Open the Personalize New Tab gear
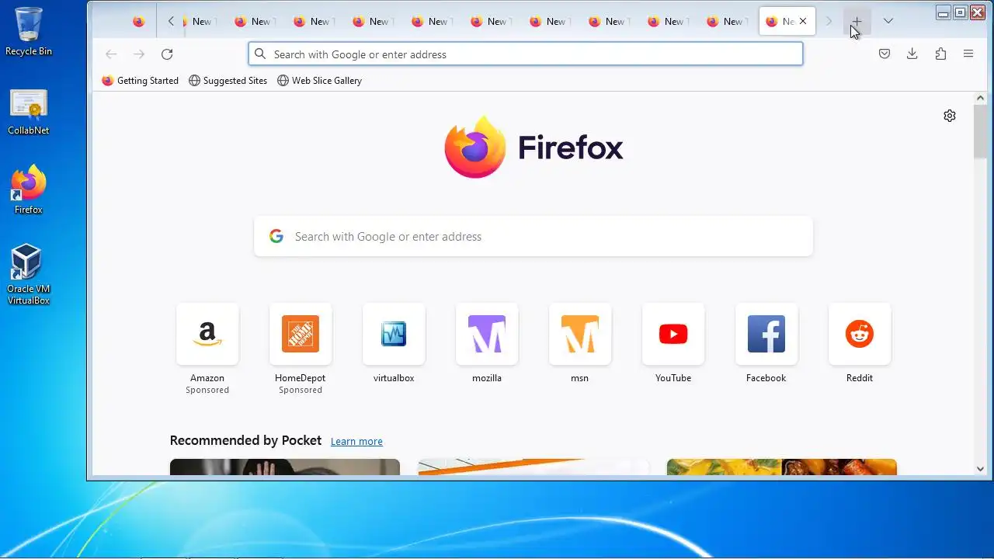 (x=950, y=116)
